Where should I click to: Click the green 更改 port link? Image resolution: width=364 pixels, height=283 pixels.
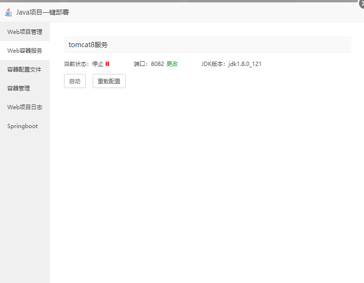172,64
